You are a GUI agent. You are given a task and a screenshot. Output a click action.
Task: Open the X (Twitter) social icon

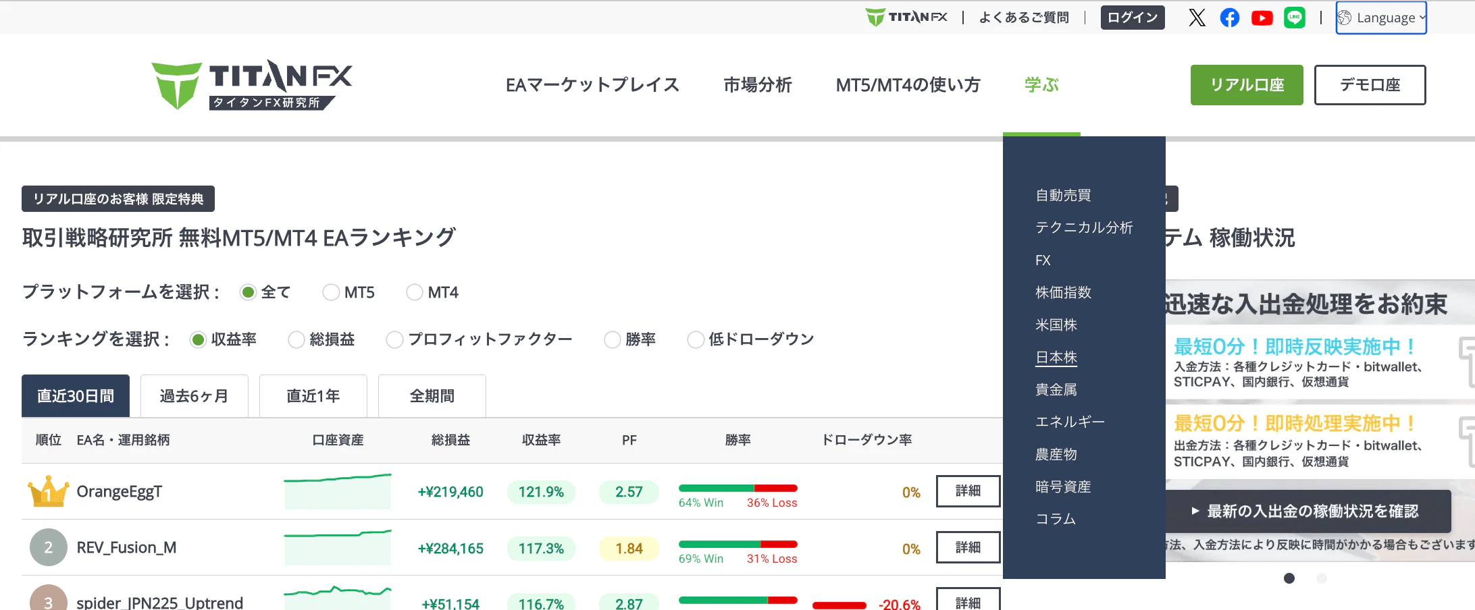[1197, 18]
